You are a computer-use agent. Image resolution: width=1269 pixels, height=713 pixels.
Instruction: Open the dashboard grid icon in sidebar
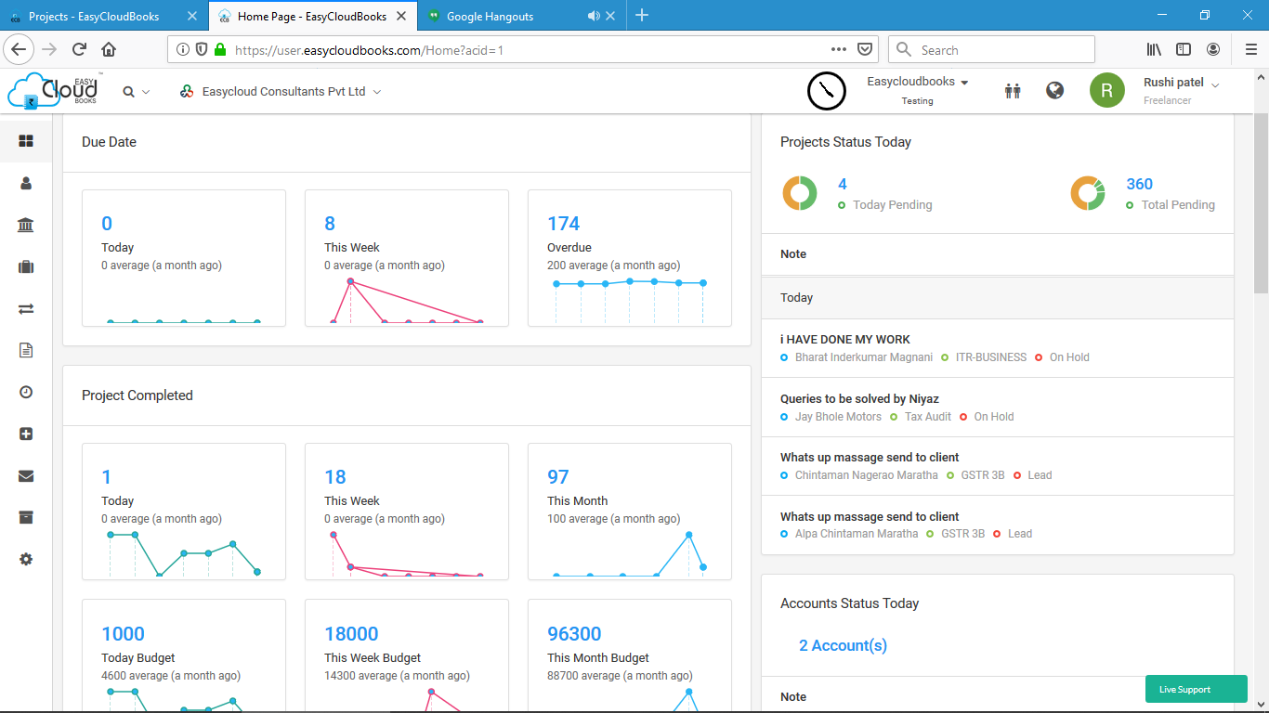26,141
